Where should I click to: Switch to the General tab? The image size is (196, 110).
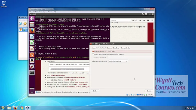(94, 48)
